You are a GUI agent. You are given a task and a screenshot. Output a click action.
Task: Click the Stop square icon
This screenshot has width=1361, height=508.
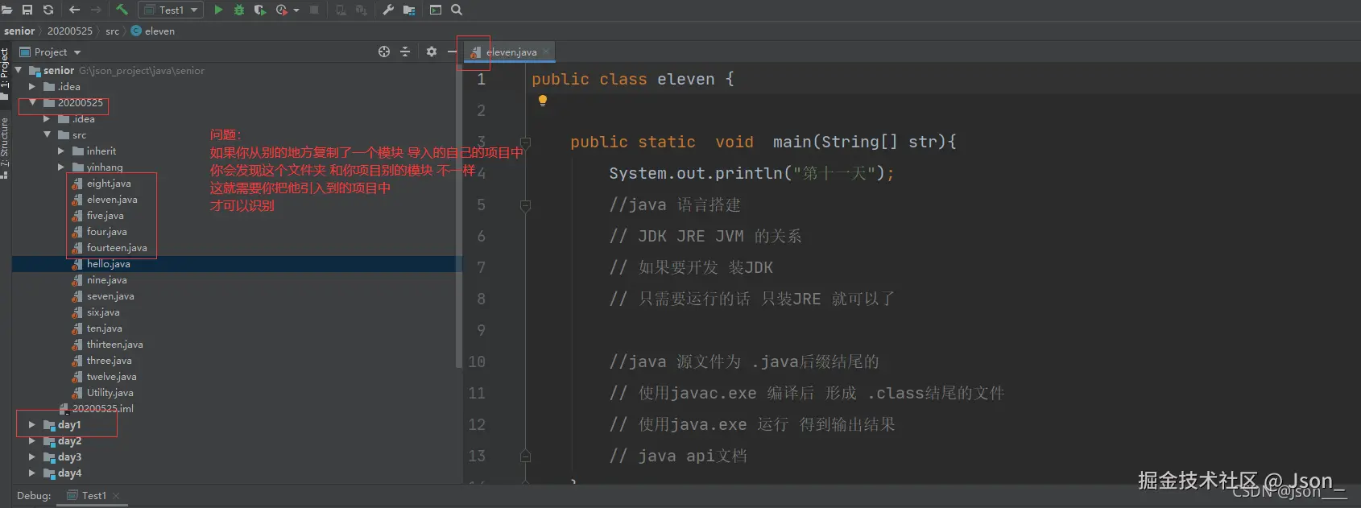click(x=314, y=10)
